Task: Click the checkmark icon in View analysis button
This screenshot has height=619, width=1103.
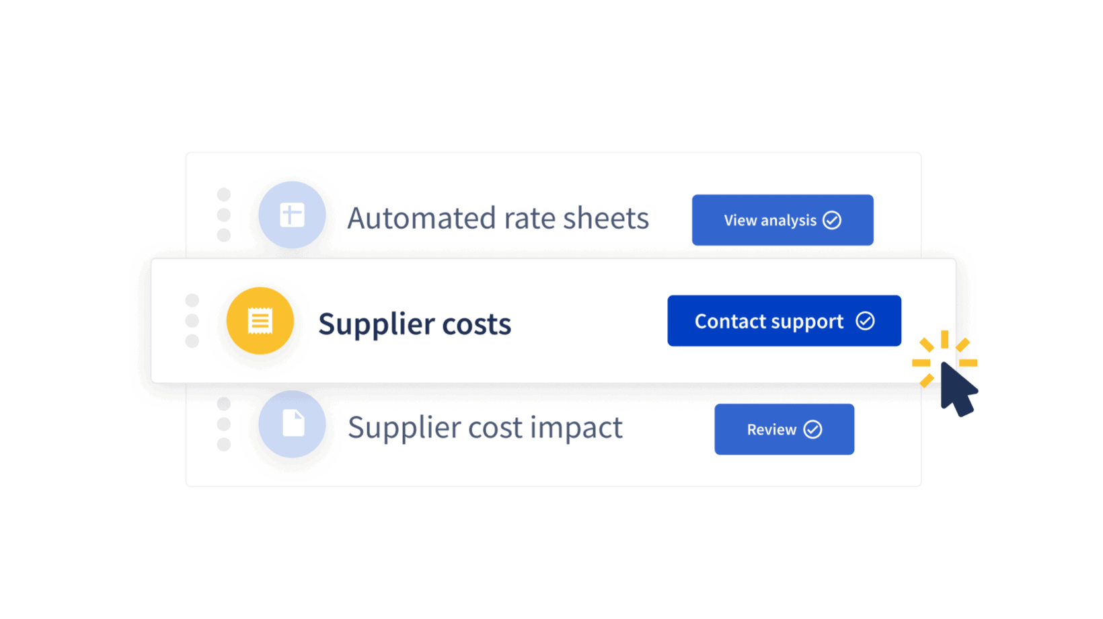Action: (x=832, y=220)
